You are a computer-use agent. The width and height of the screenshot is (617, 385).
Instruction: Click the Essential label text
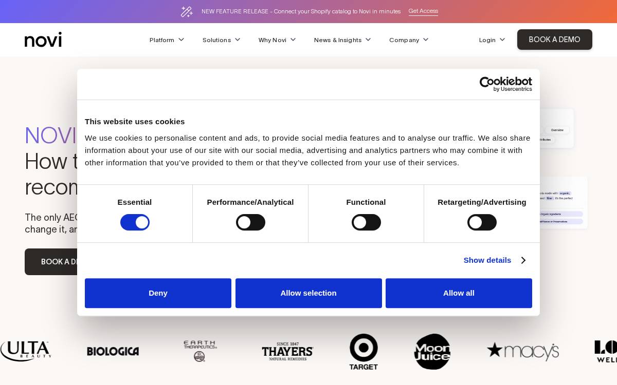click(x=135, y=202)
